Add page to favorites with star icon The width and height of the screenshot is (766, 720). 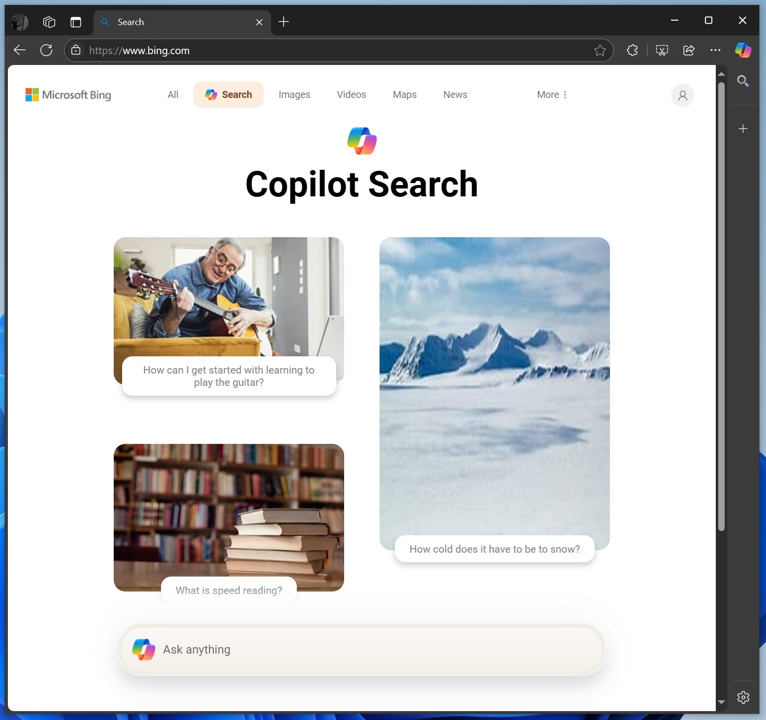tap(600, 50)
